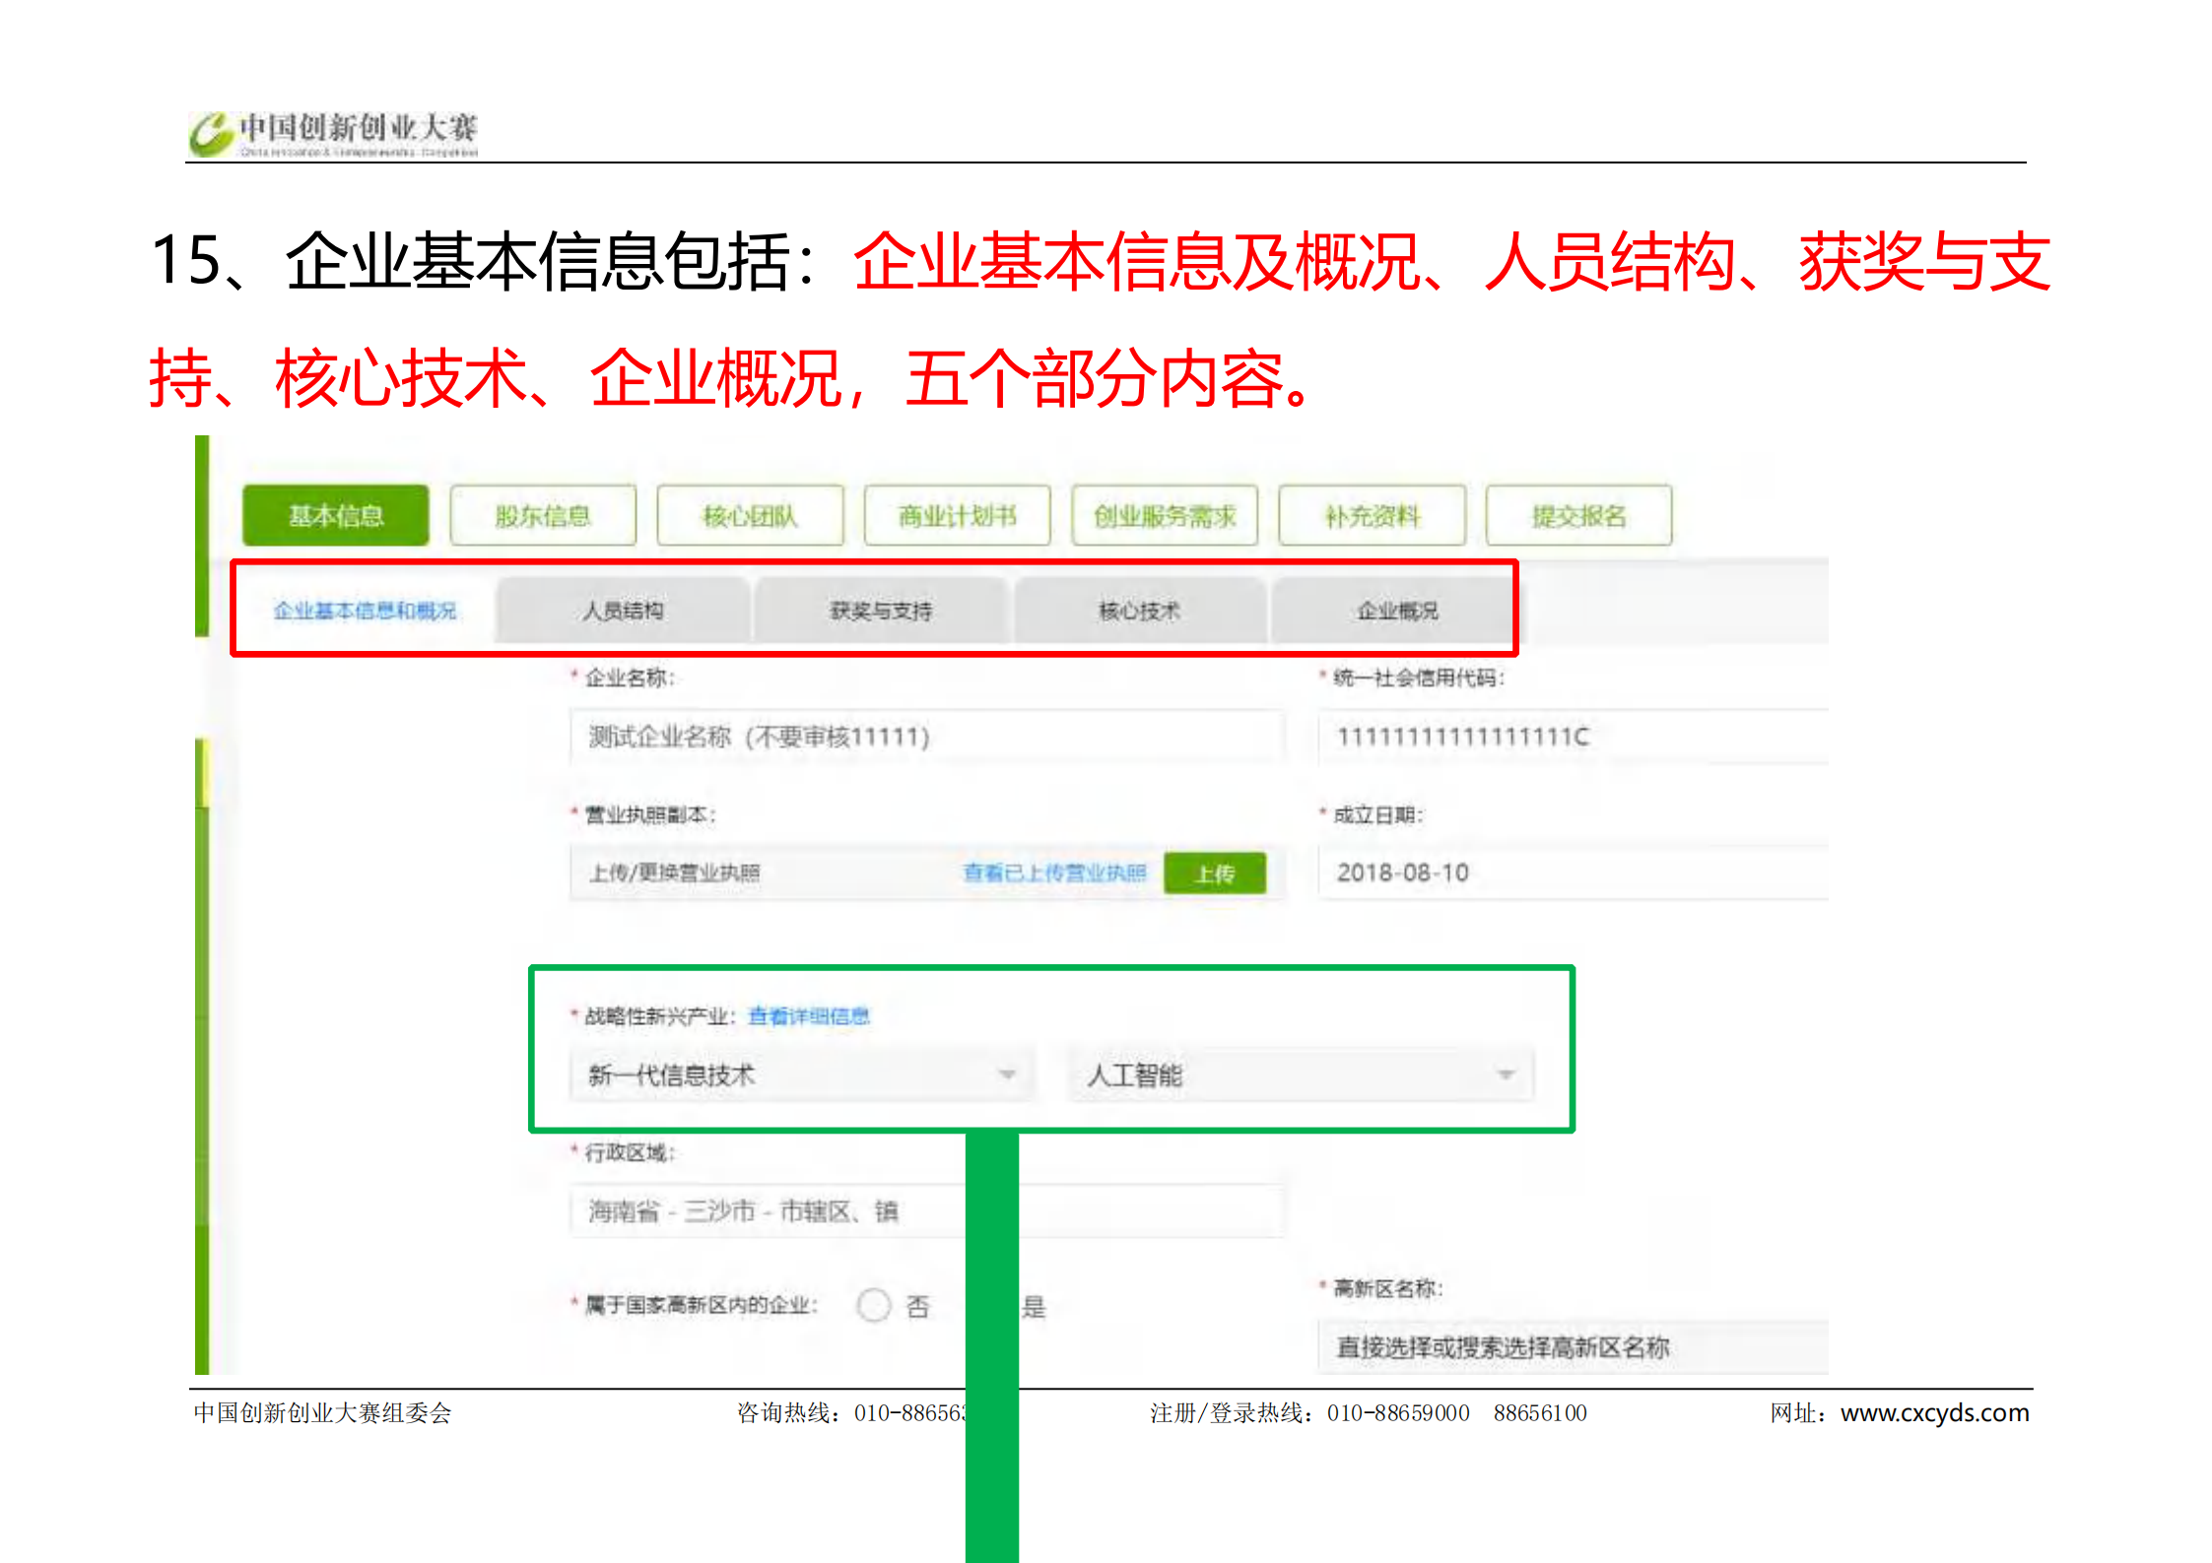The width and height of the screenshot is (2212, 1563).
Task: Open the 获奖与支持 sub-tab
Action: pos(880,611)
